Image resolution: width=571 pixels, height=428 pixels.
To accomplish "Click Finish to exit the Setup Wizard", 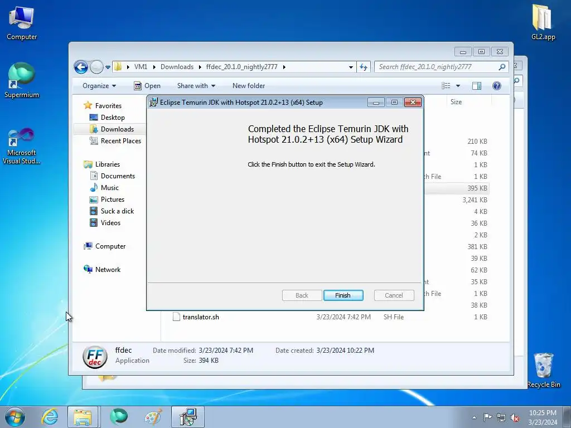I will pyautogui.click(x=343, y=295).
